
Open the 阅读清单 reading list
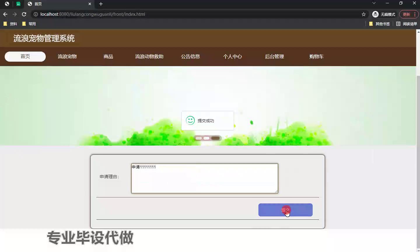[x=407, y=24]
